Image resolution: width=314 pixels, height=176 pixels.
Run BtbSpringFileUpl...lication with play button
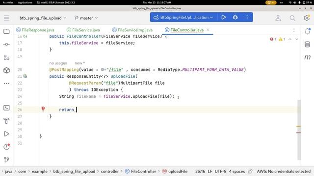tap(224, 18)
